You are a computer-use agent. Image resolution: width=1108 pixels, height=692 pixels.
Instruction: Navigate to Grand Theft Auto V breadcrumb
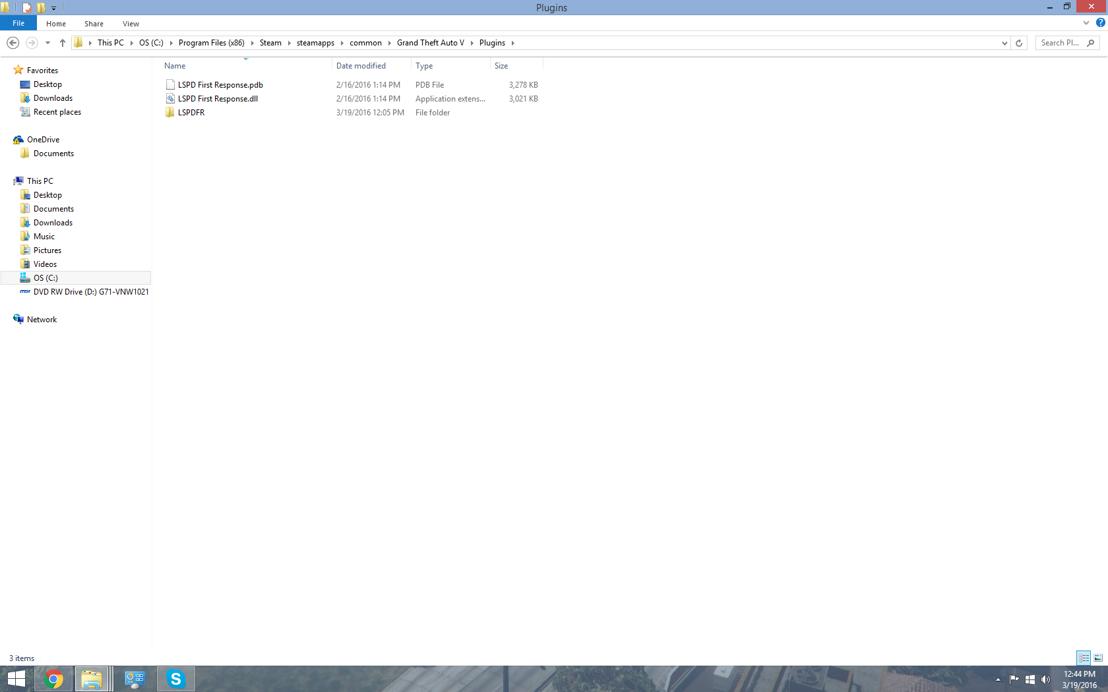[x=431, y=43]
